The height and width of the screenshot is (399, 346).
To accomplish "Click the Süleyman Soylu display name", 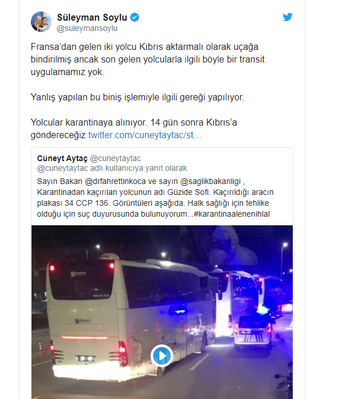I will [x=92, y=17].
